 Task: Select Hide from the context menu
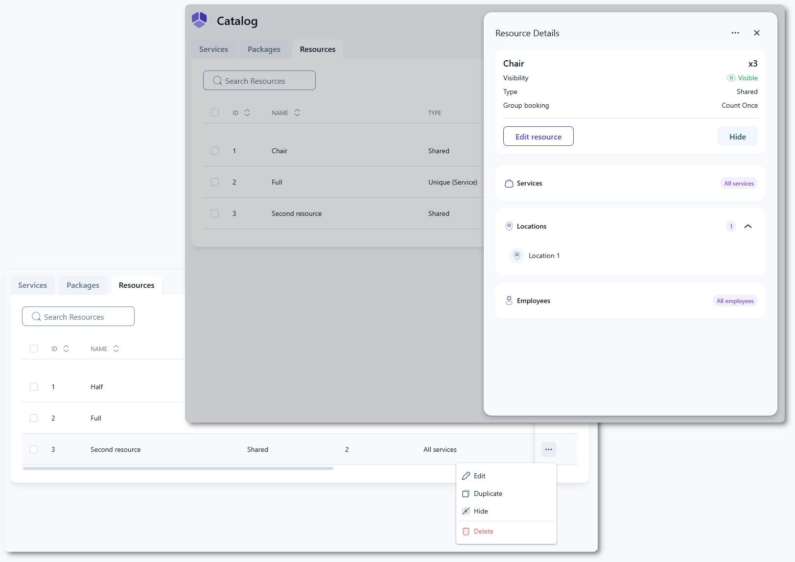click(x=481, y=511)
